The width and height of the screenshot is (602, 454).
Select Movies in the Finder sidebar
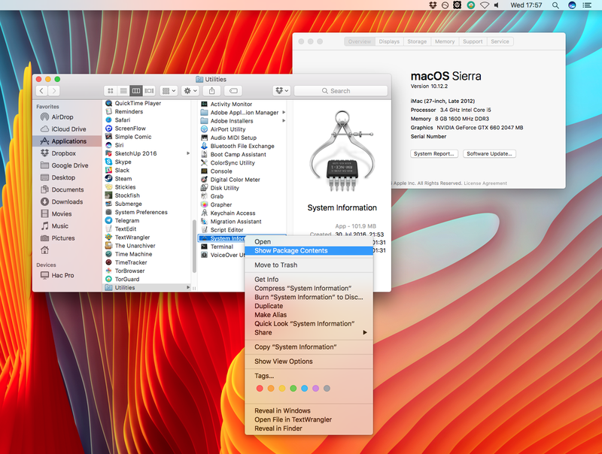[67, 214]
